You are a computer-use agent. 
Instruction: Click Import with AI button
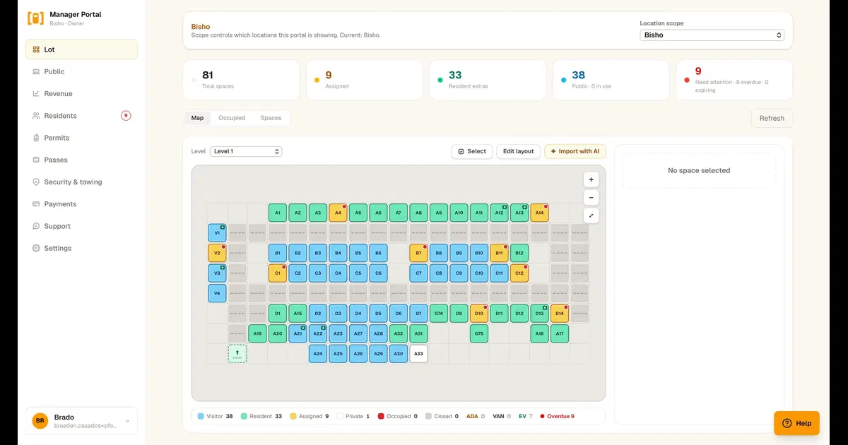575,151
